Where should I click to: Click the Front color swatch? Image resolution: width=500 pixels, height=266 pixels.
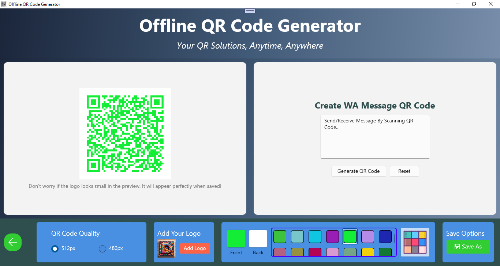pos(236,239)
